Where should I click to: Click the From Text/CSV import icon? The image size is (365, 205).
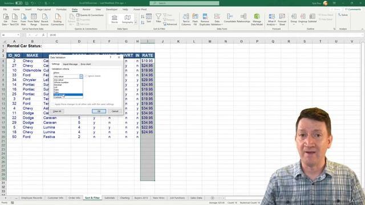(14, 19)
